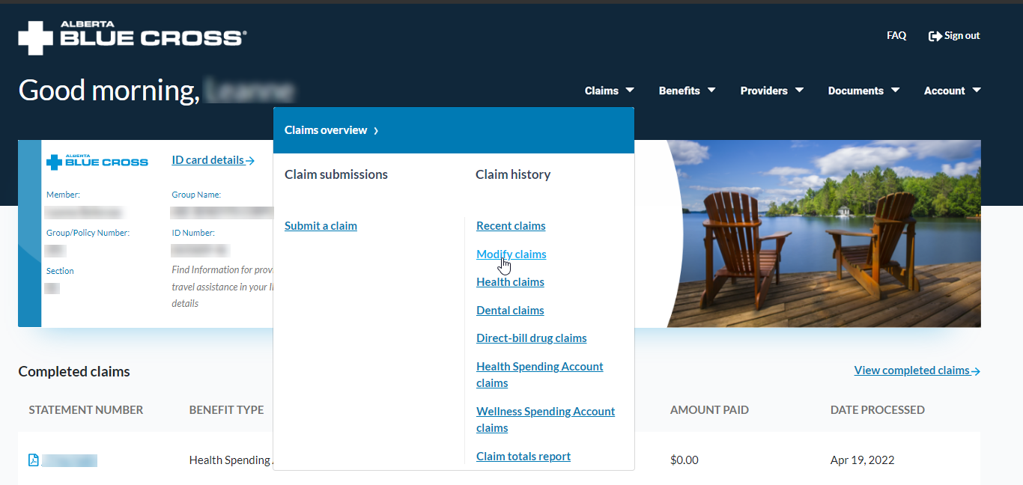Click the Sign out link

pyautogui.click(x=962, y=35)
